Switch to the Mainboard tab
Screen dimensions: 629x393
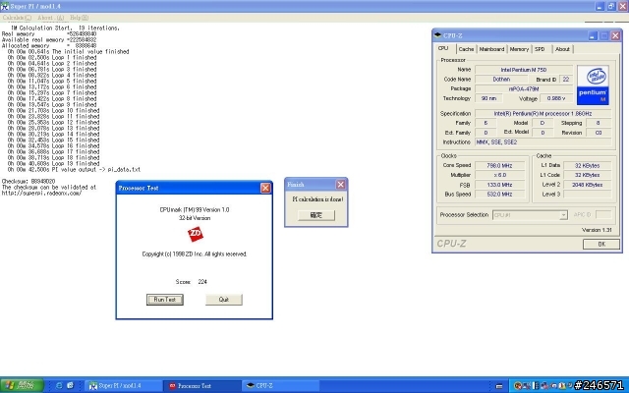coord(491,48)
